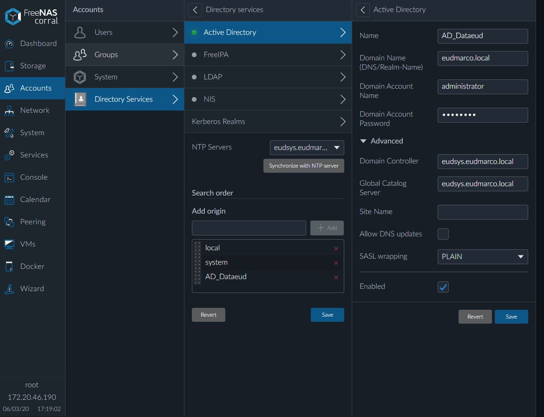Open the Docker icon in sidebar
This screenshot has height=417, width=544.
tap(9, 267)
